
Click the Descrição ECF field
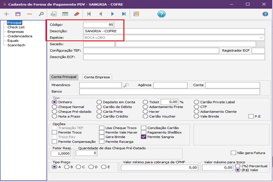coord(174,57)
